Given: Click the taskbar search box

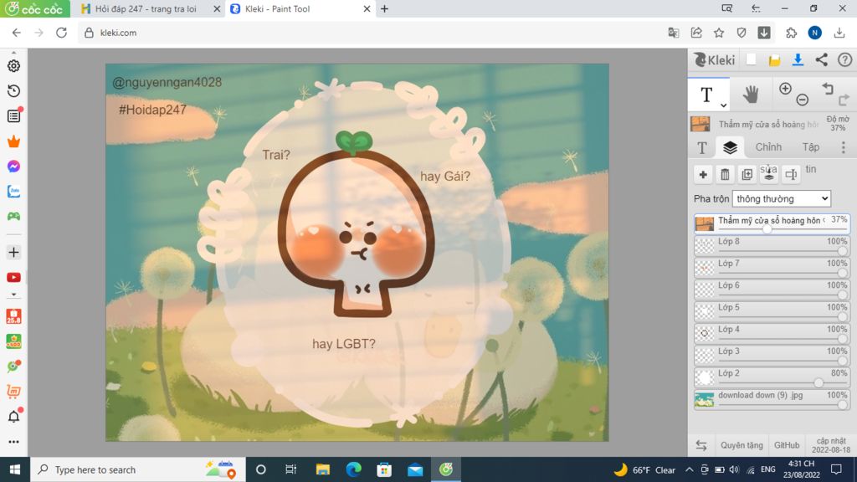Looking at the screenshot, I should coord(136,469).
